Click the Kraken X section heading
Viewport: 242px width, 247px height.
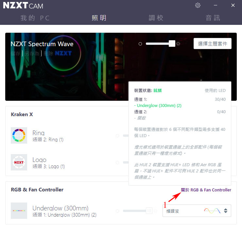22,115
